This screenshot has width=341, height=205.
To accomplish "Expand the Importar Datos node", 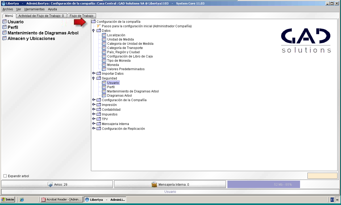I will point(93,73).
